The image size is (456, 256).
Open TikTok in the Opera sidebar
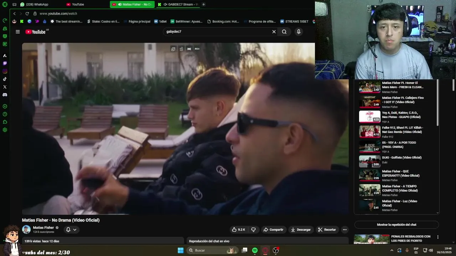pos(5,79)
